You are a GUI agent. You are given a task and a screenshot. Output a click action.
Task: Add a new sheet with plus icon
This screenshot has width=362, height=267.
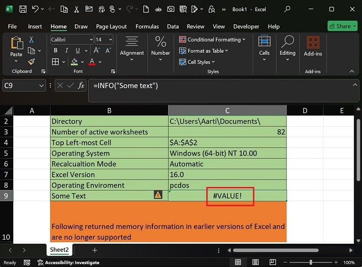tap(95, 250)
